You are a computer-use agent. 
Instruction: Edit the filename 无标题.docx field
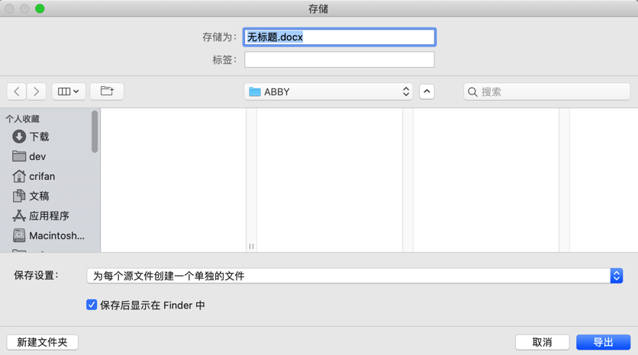tap(340, 37)
